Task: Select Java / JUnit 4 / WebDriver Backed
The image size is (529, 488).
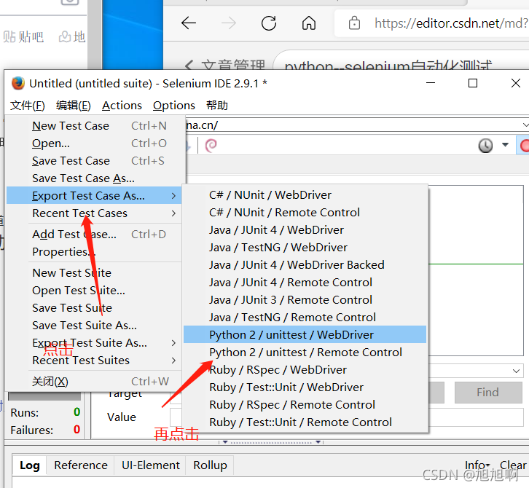Action: 305,265
